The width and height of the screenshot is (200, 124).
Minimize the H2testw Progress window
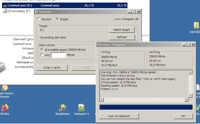tap(184, 45)
